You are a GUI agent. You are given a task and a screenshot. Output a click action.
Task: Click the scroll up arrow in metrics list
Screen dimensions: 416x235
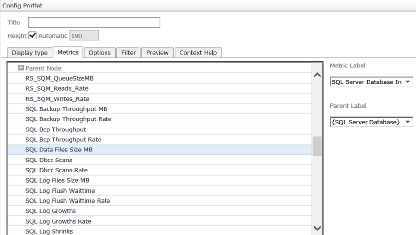[x=317, y=75]
